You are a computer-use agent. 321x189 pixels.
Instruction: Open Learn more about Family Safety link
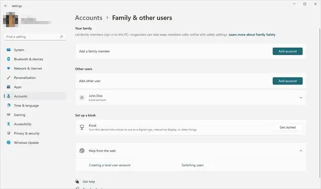click(x=252, y=35)
